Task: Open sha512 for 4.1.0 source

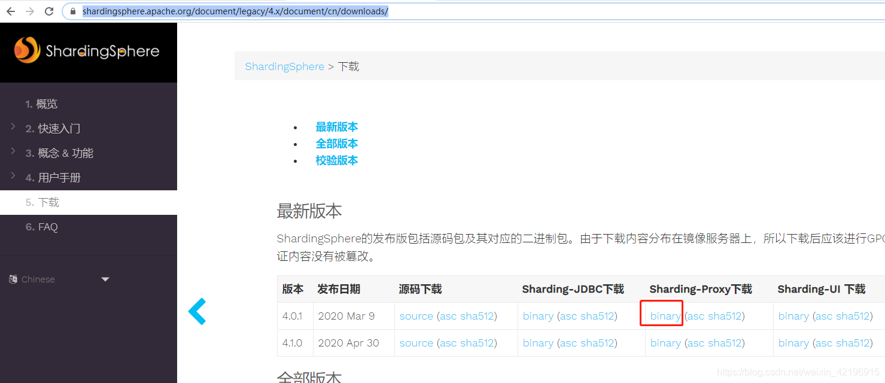Action: click(x=477, y=343)
